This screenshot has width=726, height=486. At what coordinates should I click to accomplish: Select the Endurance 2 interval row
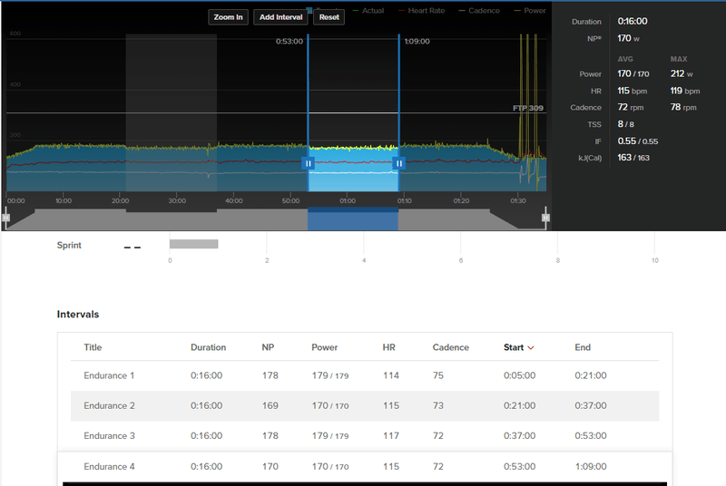pos(365,405)
